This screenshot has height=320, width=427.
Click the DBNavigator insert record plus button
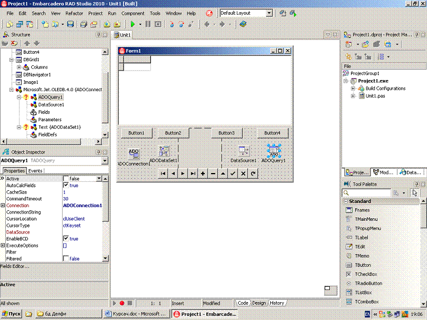[x=203, y=173]
